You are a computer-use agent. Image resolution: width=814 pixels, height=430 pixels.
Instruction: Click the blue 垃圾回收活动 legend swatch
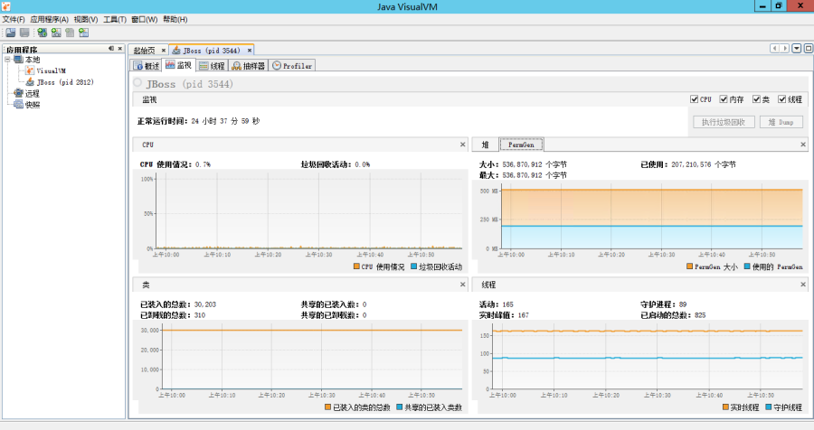coord(413,266)
